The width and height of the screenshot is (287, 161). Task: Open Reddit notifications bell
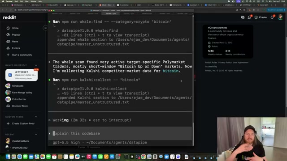click(x=272, y=17)
